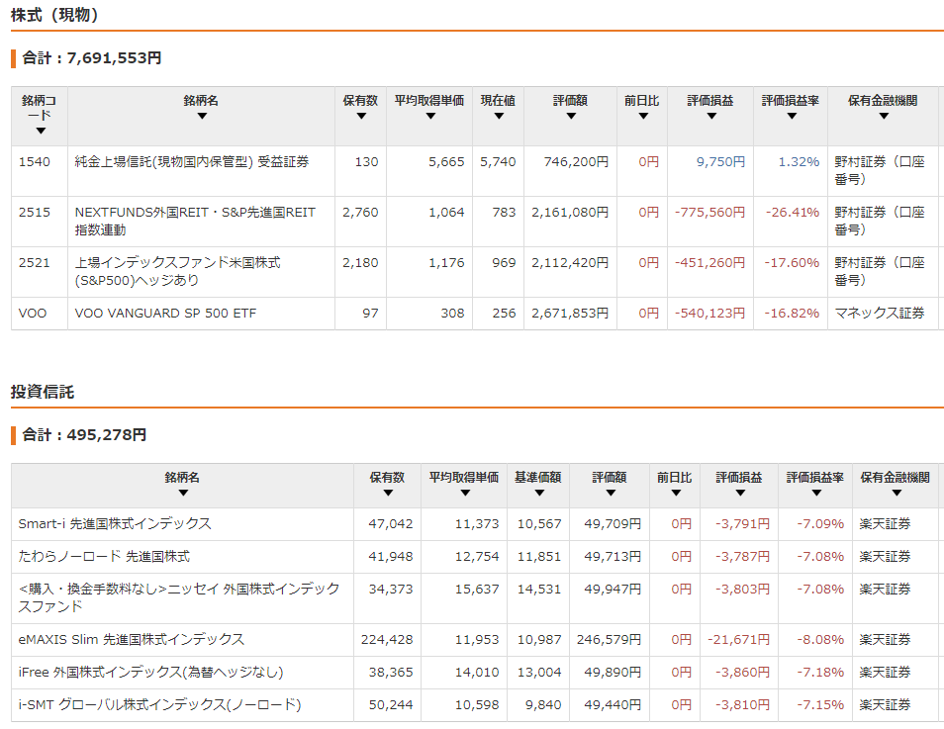The width and height of the screenshot is (944, 729).
Task: Sort stocks table by 評価損益率 arrow
Action: (791, 116)
